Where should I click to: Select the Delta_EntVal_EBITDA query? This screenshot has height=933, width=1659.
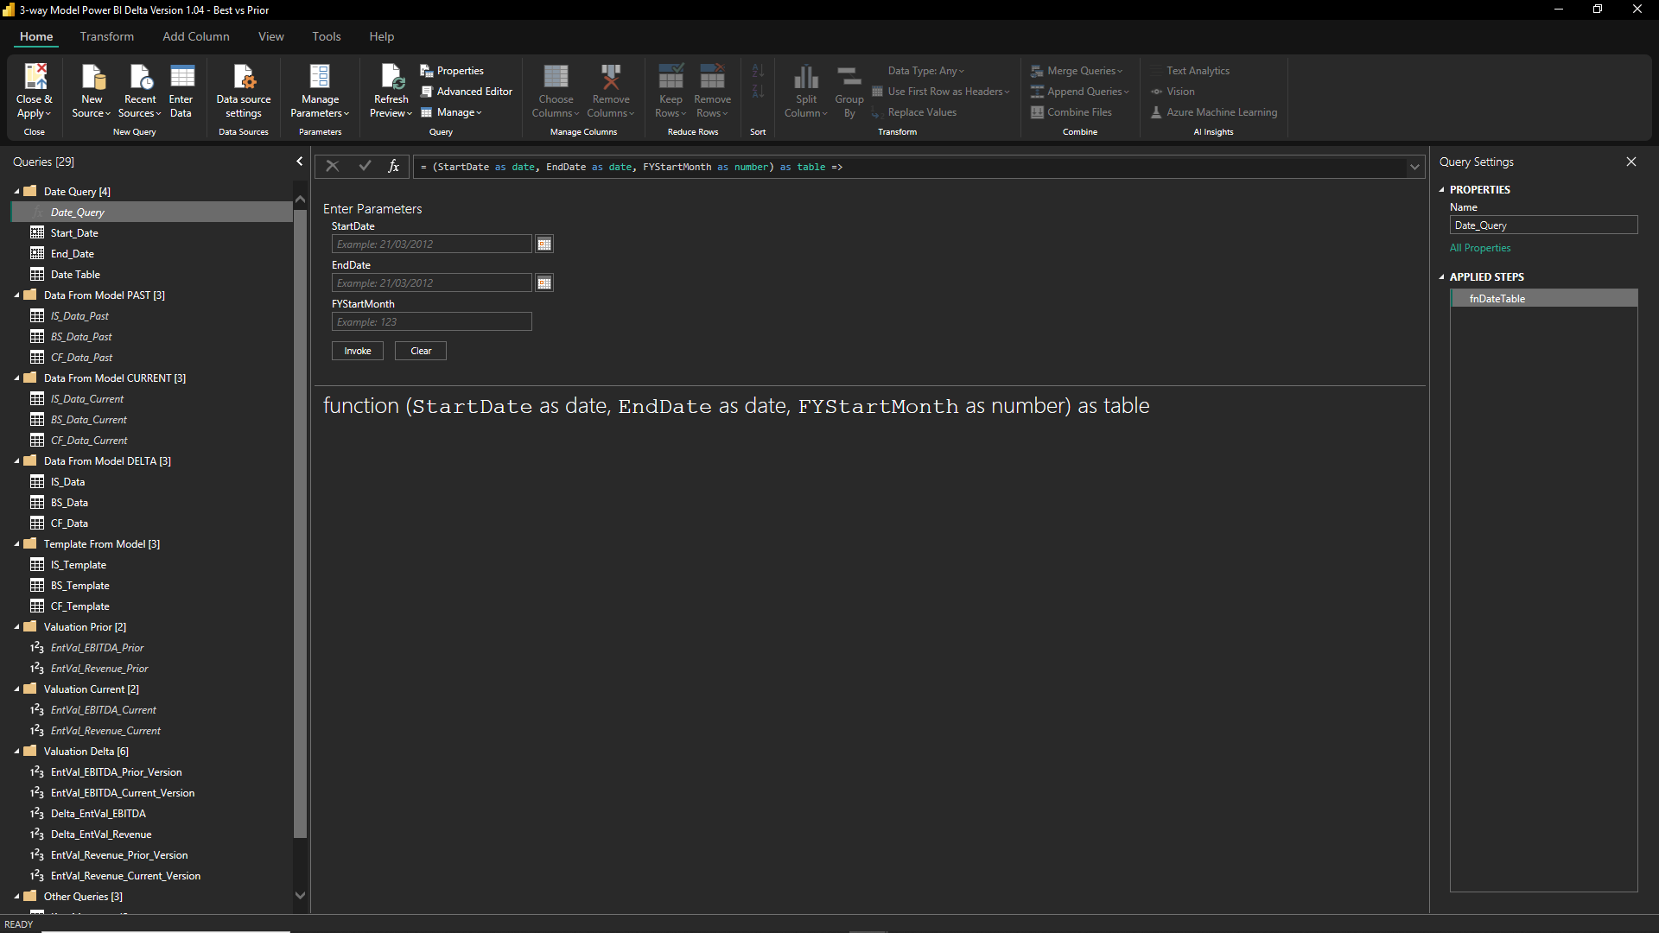pyautogui.click(x=152, y=814)
